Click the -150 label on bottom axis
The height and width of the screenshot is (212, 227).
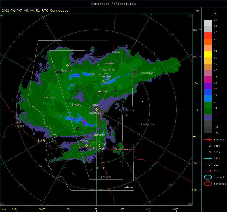15,208
